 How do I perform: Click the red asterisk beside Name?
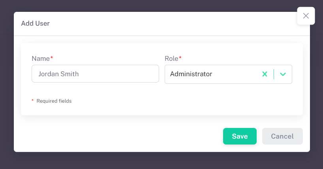52,58
